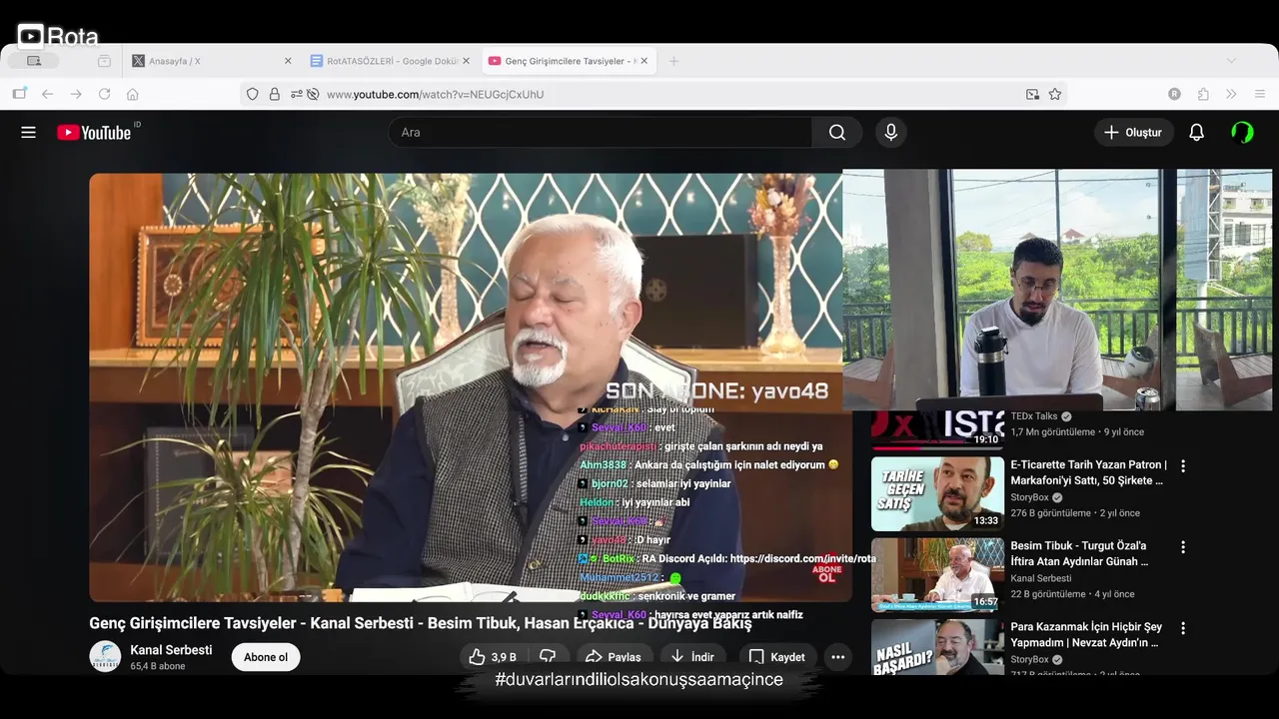
Task: Open options for Besim Tibuk Turgut Özal video
Action: [1183, 547]
